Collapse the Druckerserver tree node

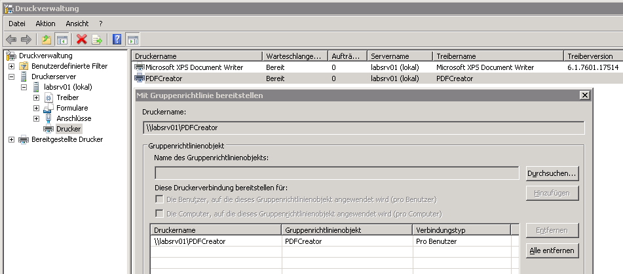11,77
